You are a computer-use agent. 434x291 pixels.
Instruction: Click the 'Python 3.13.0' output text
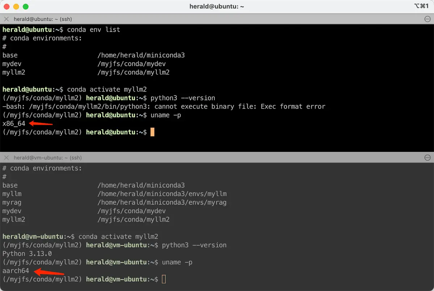coord(27,253)
